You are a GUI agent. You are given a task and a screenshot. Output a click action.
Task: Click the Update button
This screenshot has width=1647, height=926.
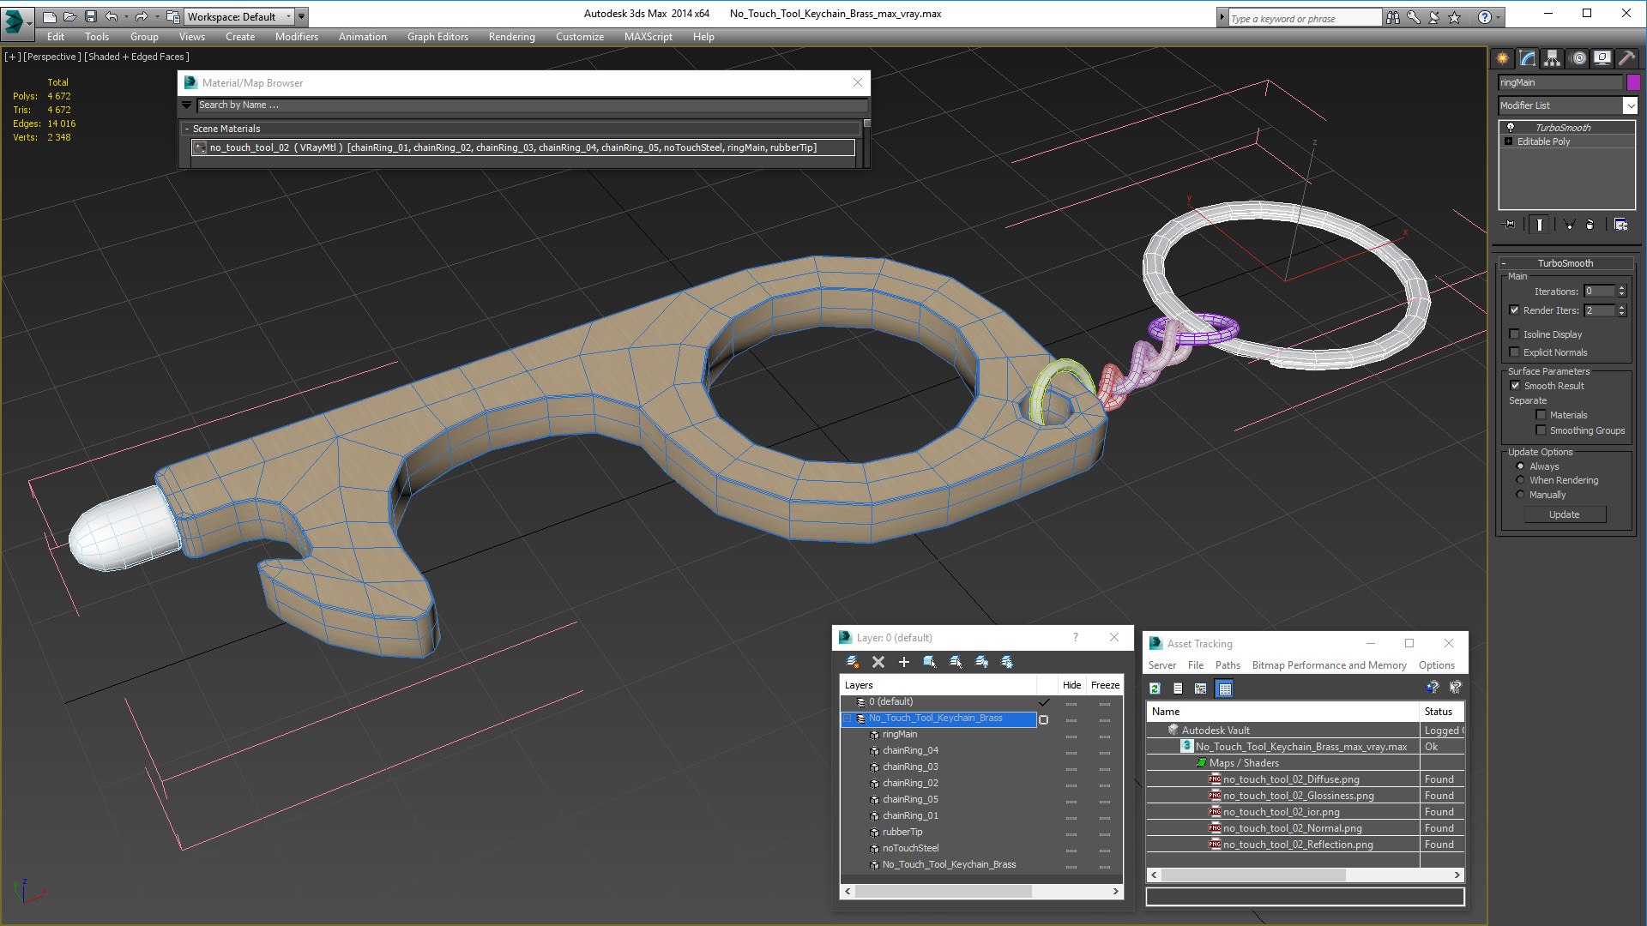[x=1565, y=514]
